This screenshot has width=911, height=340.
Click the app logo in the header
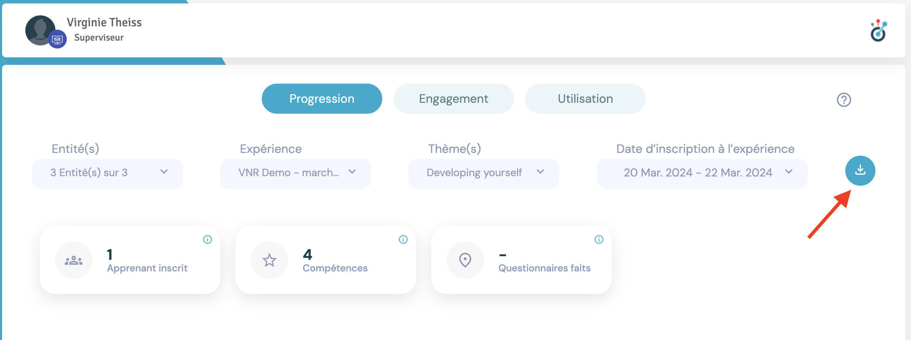(x=878, y=31)
